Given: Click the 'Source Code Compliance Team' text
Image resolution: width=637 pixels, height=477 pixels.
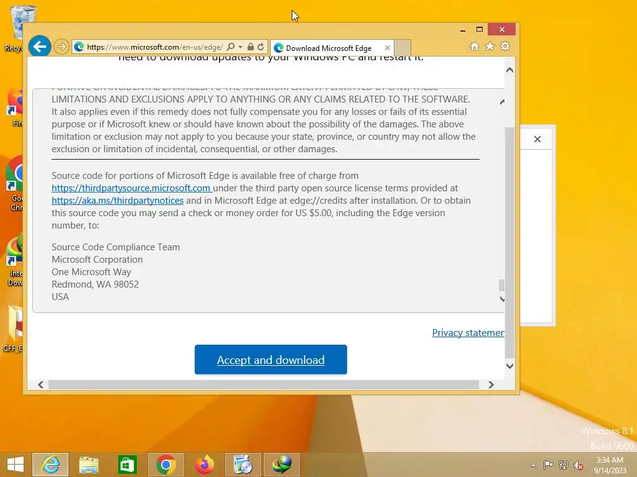Looking at the screenshot, I should 116,247.
